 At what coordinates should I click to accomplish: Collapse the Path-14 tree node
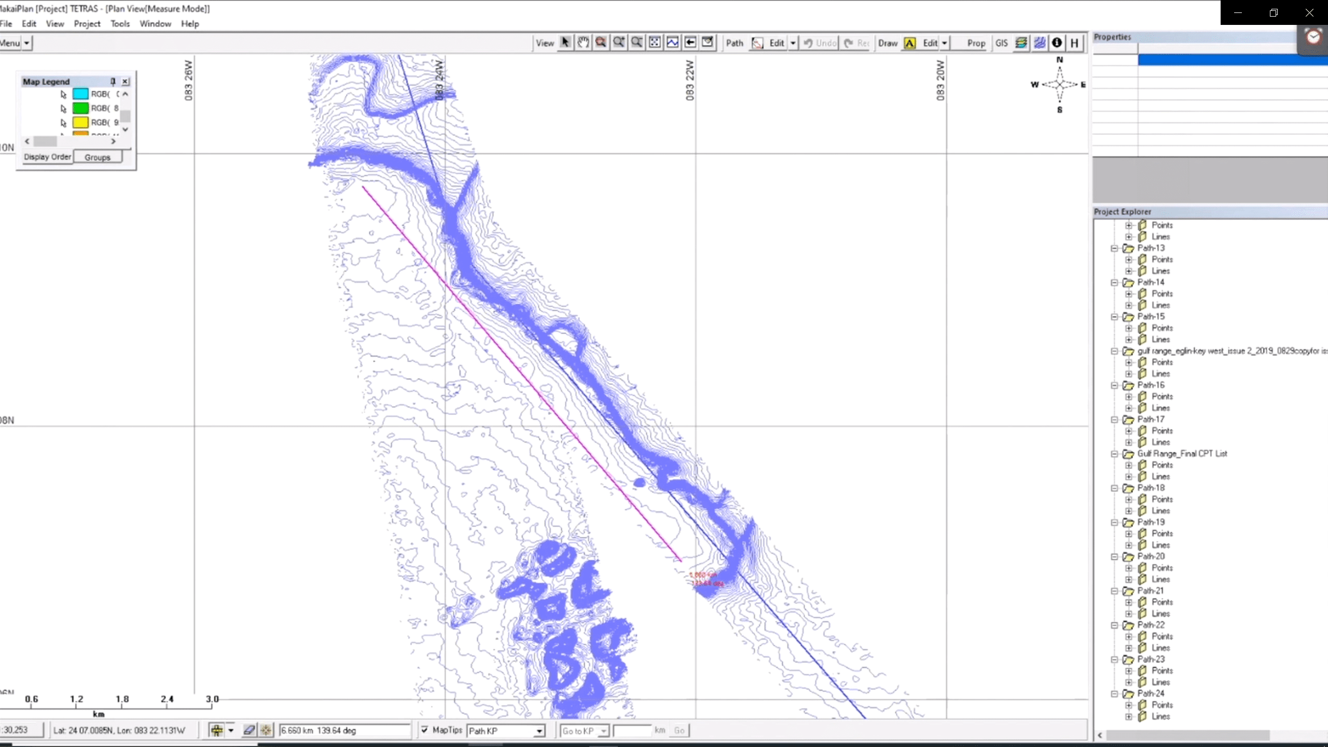click(1114, 283)
